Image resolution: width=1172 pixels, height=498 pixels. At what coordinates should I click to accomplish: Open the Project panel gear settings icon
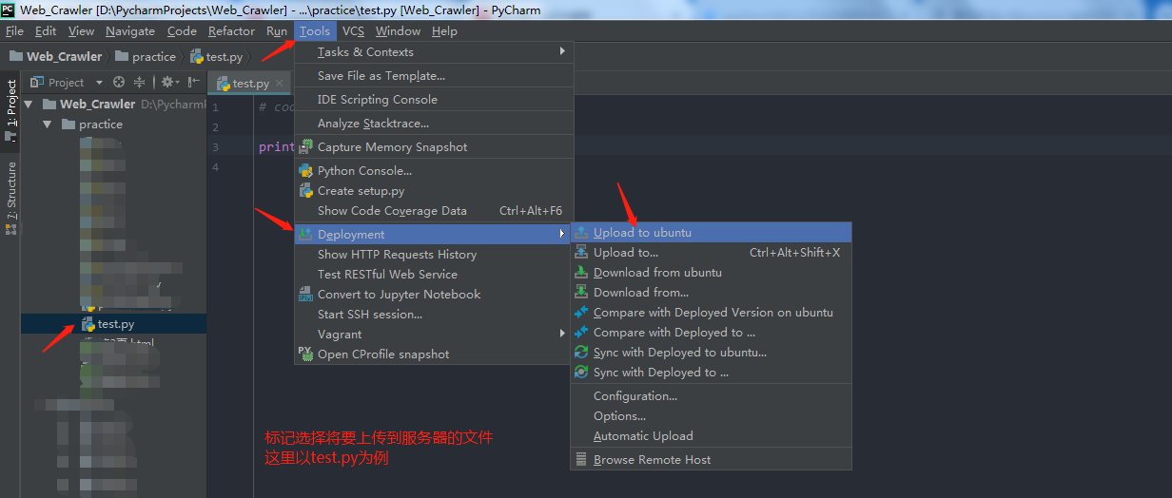point(167,83)
